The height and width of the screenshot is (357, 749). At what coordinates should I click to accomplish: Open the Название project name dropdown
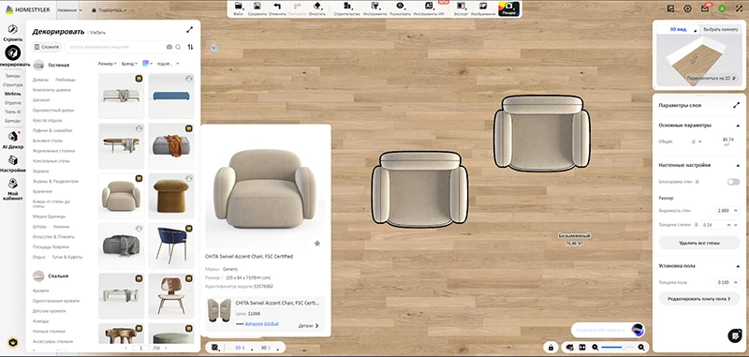[69, 9]
